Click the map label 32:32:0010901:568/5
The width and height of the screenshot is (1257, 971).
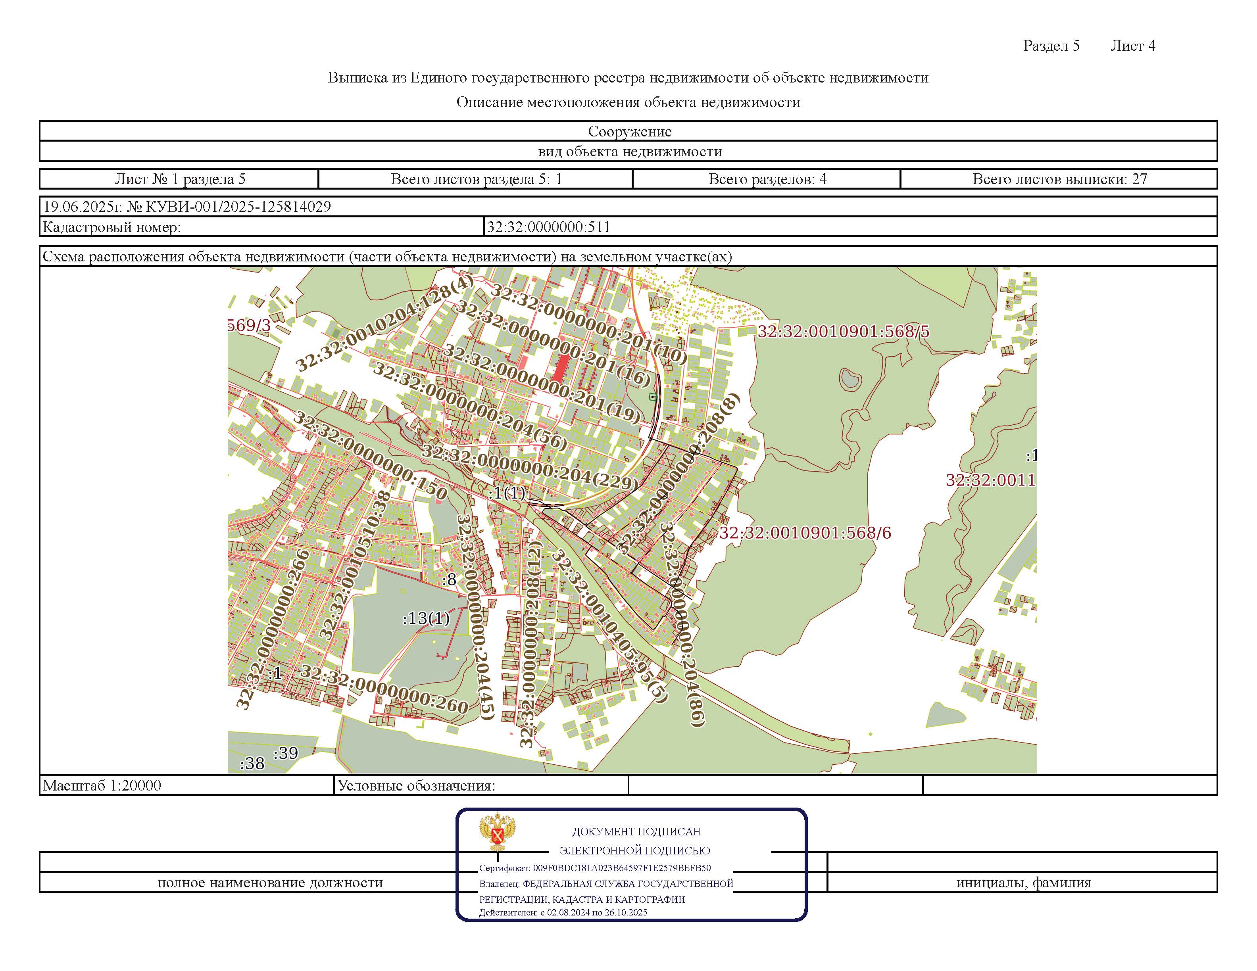click(843, 331)
